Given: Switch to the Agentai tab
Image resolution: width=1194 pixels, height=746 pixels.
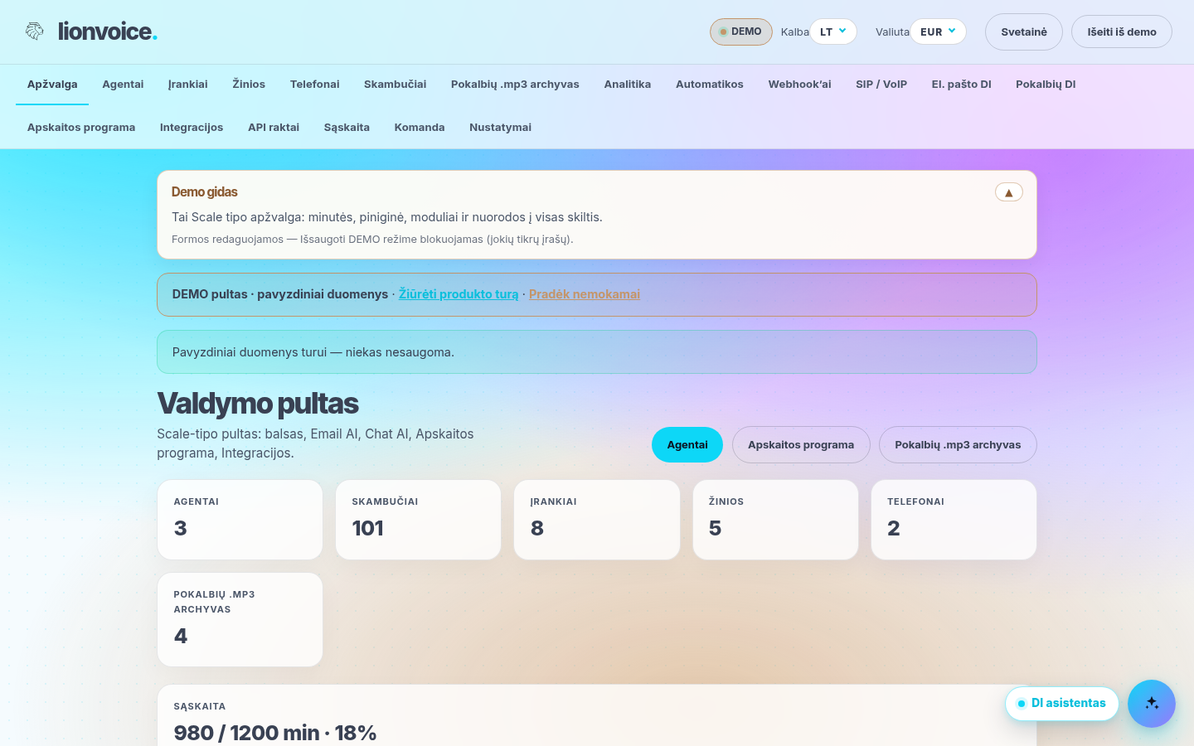Looking at the screenshot, I should (x=123, y=85).
